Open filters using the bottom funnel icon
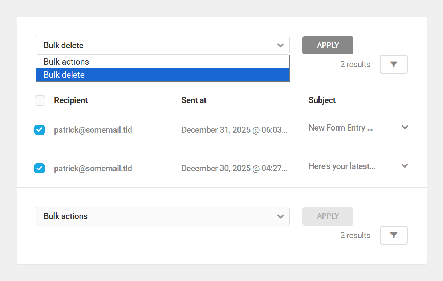The width and height of the screenshot is (443, 281). (394, 235)
